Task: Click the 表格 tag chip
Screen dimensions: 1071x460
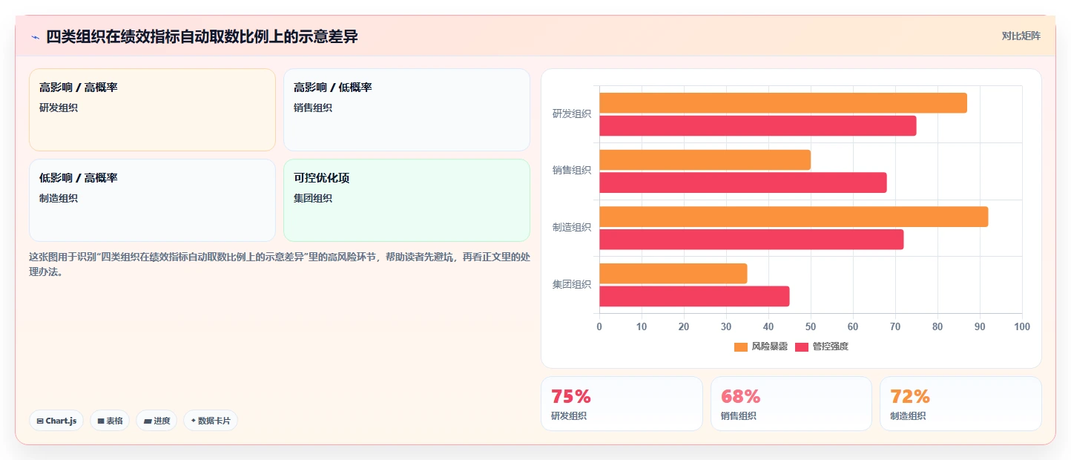Action: point(110,421)
